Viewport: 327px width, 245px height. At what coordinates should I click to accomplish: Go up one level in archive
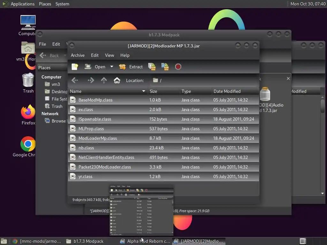pos(104,80)
